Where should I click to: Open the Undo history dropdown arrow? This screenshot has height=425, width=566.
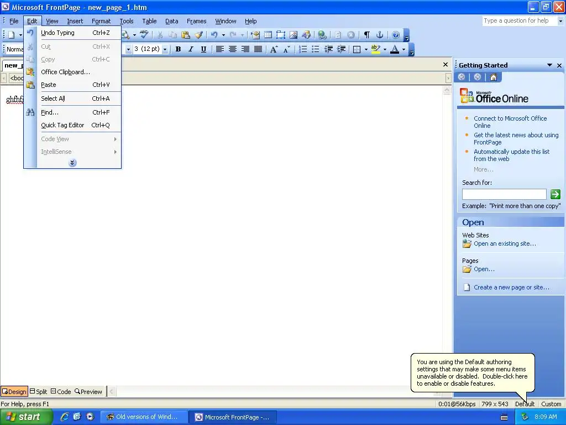[223, 35]
